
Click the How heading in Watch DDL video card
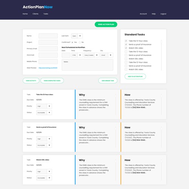pyautogui.click(x=127, y=160)
